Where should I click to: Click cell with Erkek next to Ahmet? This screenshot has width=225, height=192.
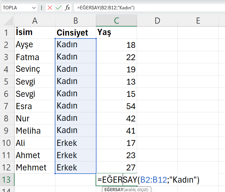75,155
